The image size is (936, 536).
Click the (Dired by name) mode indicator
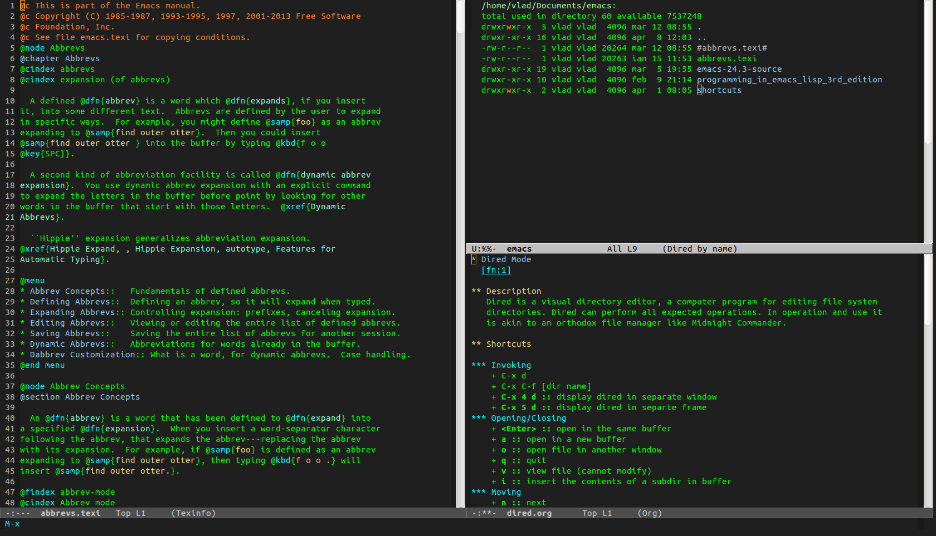[x=700, y=249]
